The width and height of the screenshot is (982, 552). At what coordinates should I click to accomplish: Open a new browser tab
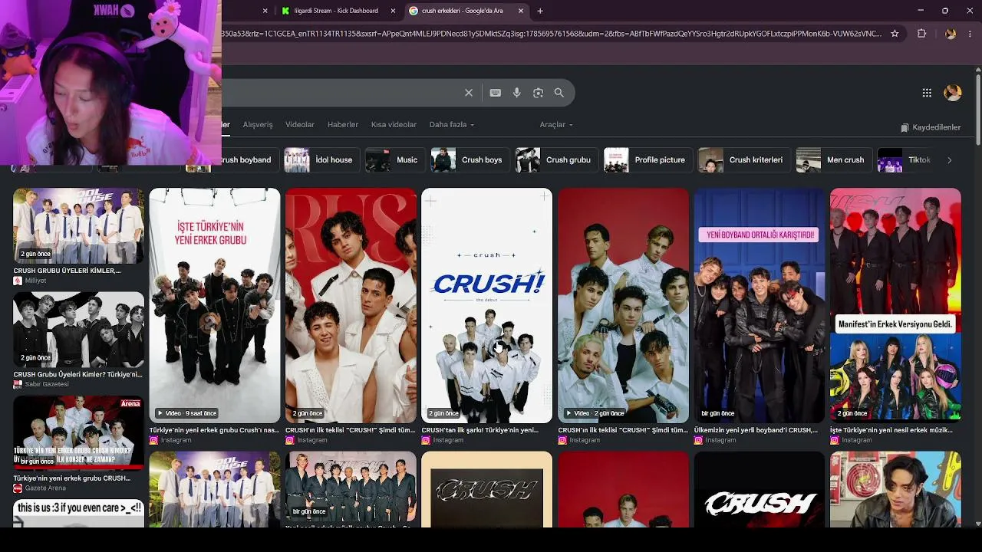540,11
